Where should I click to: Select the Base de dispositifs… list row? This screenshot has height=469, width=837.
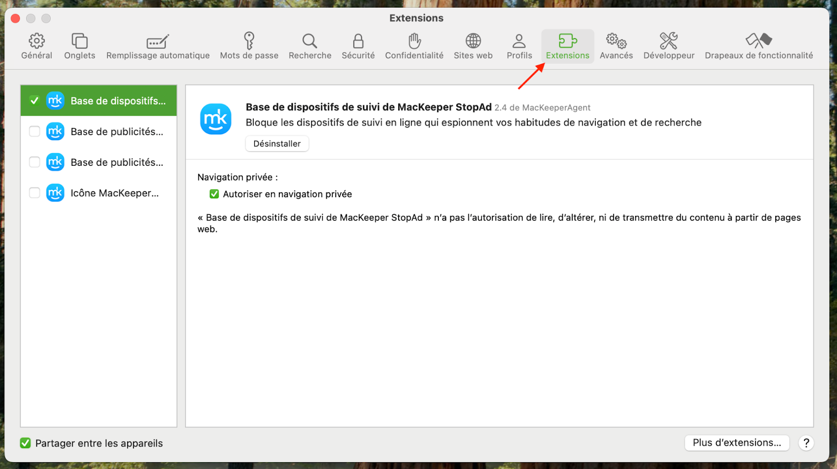point(99,100)
